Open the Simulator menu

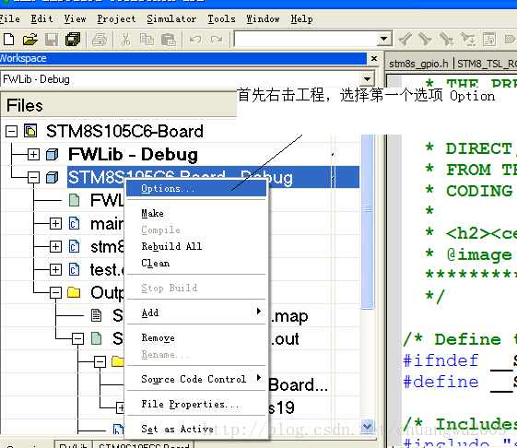[x=171, y=18]
